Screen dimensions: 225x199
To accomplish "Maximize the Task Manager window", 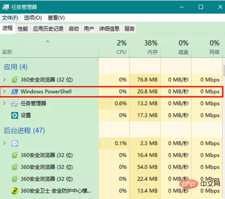I will coord(201,7).
